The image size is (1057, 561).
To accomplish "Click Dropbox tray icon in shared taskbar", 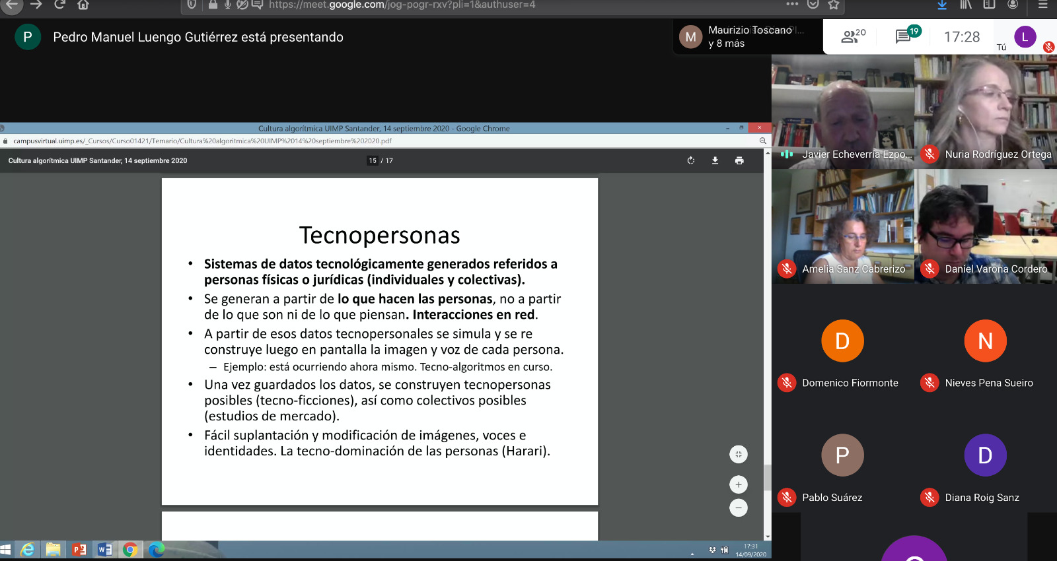I will pos(712,550).
